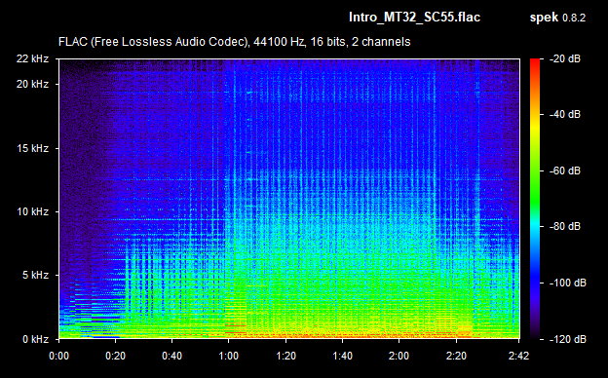Click the -60 dB scale label

(565, 170)
